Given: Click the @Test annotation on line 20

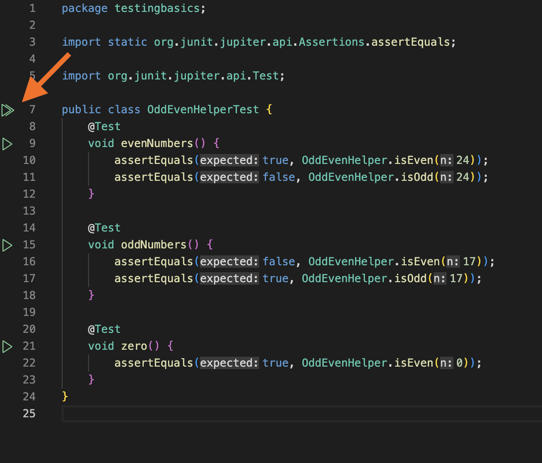Looking at the screenshot, I should (104, 329).
